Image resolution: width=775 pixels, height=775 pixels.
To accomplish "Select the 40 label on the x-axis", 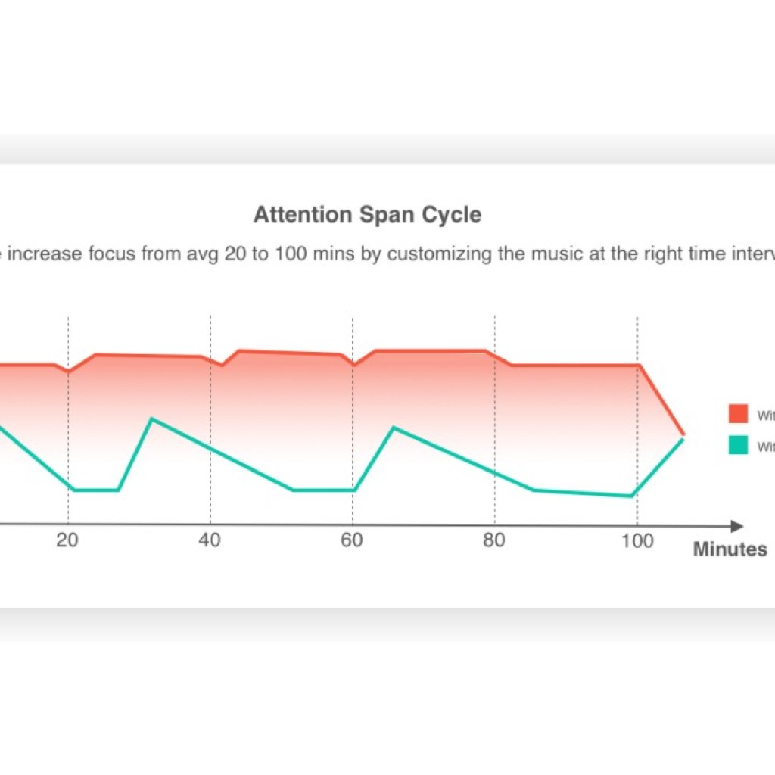I will coord(210,540).
